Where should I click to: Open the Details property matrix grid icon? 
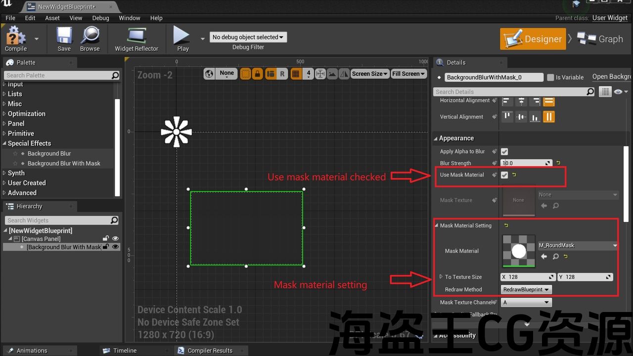(604, 91)
